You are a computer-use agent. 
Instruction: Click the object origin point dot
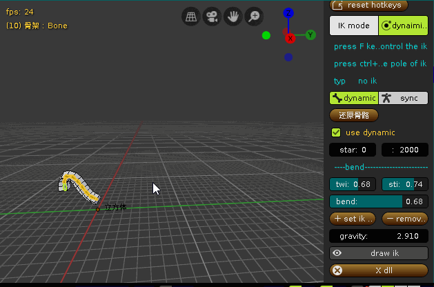pos(98,210)
